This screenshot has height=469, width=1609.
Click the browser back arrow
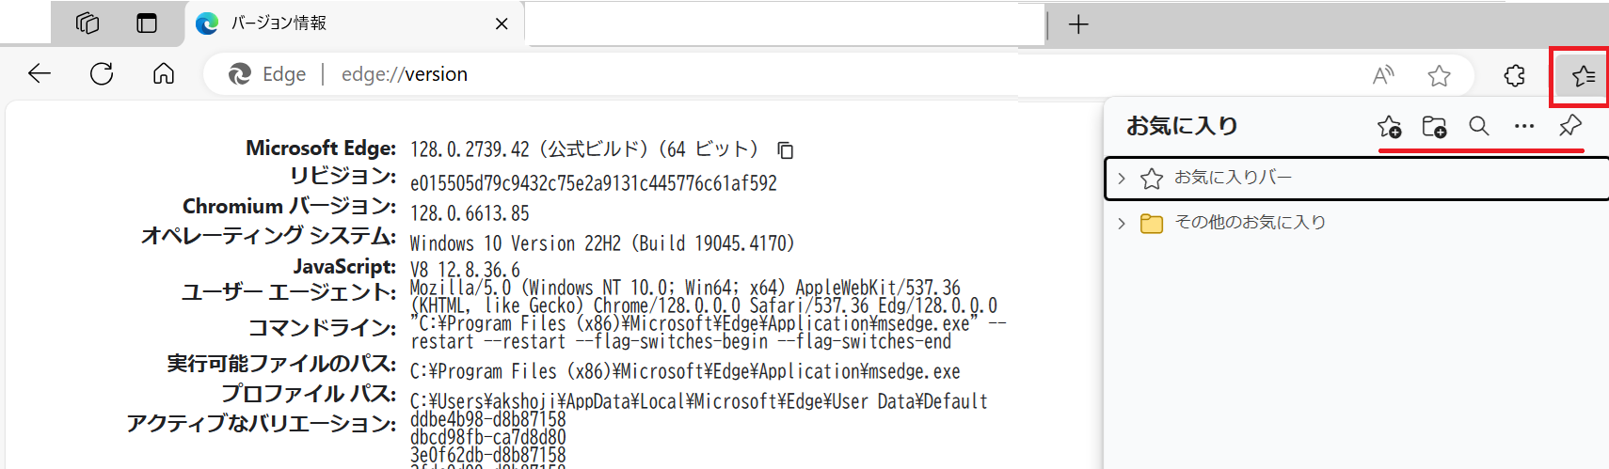tap(40, 74)
